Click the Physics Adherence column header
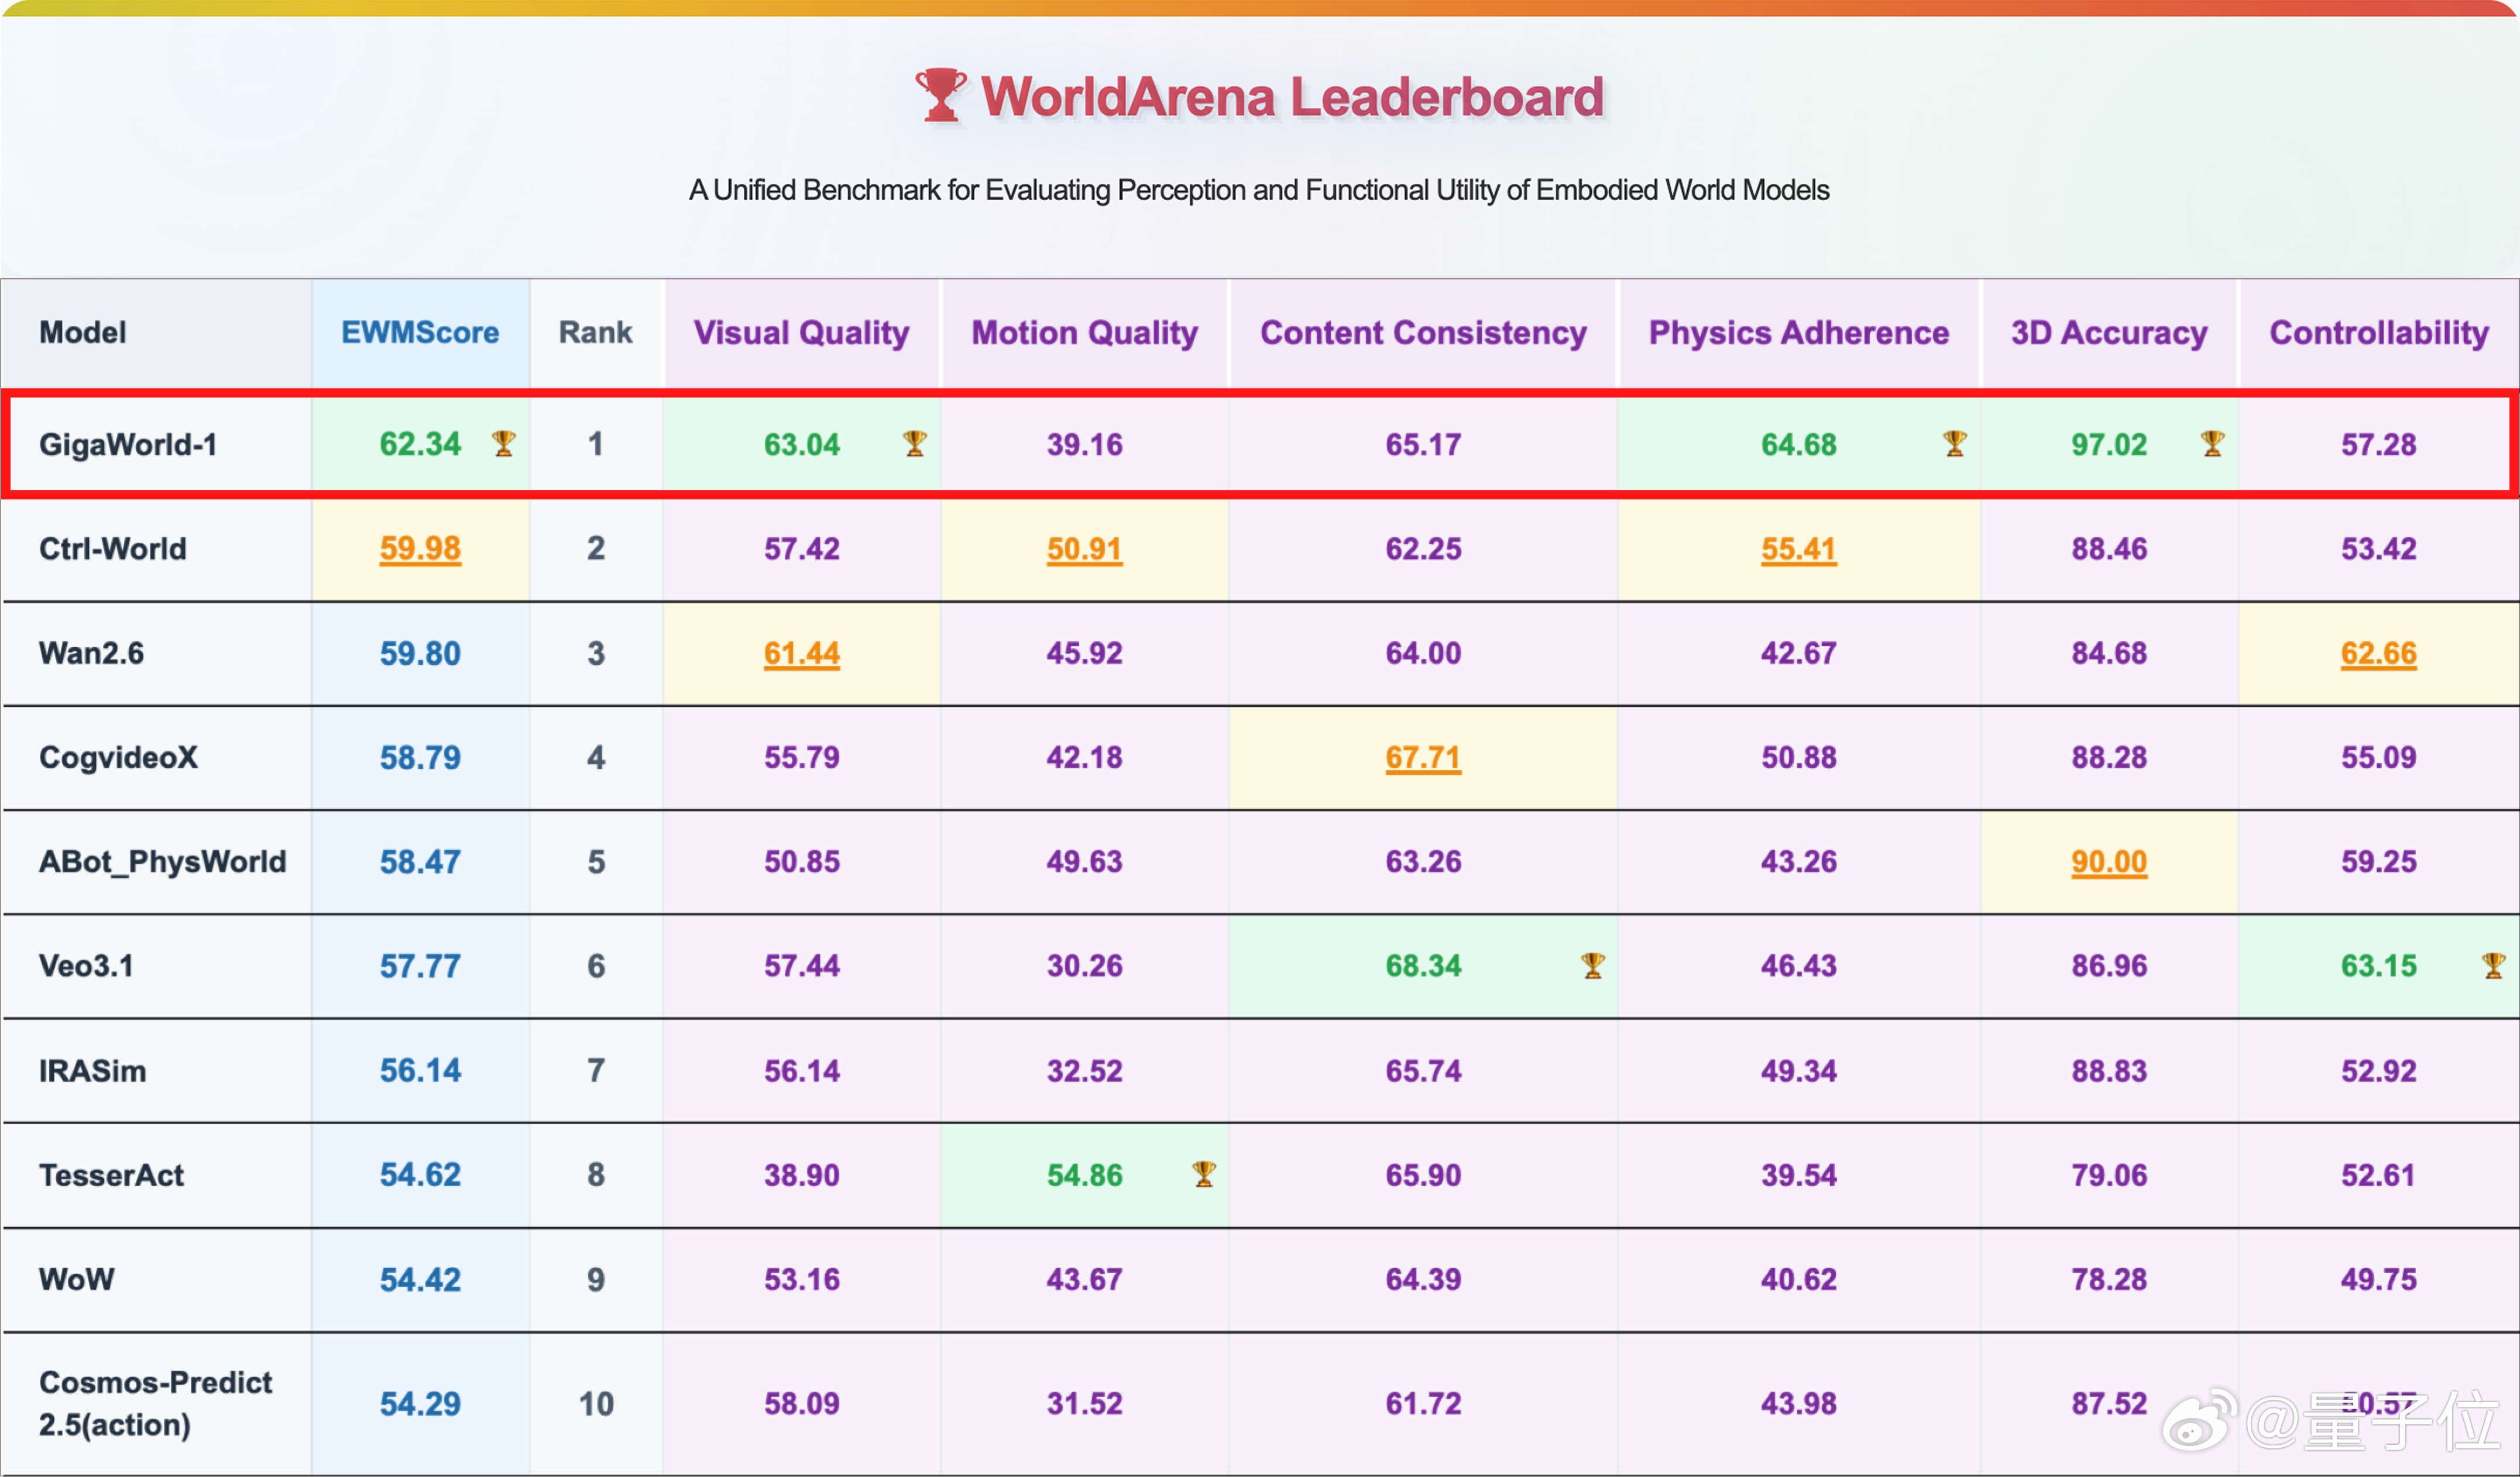2520x1477 pixels. tap(1798, 332)
